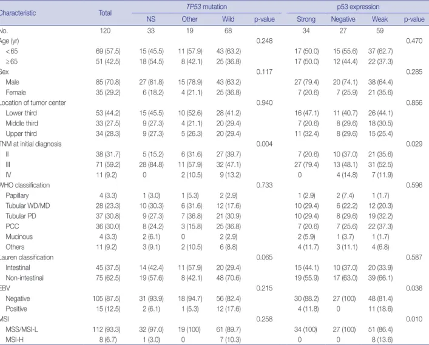Click the 'WHO classification' label

click(x=25, y=186)
